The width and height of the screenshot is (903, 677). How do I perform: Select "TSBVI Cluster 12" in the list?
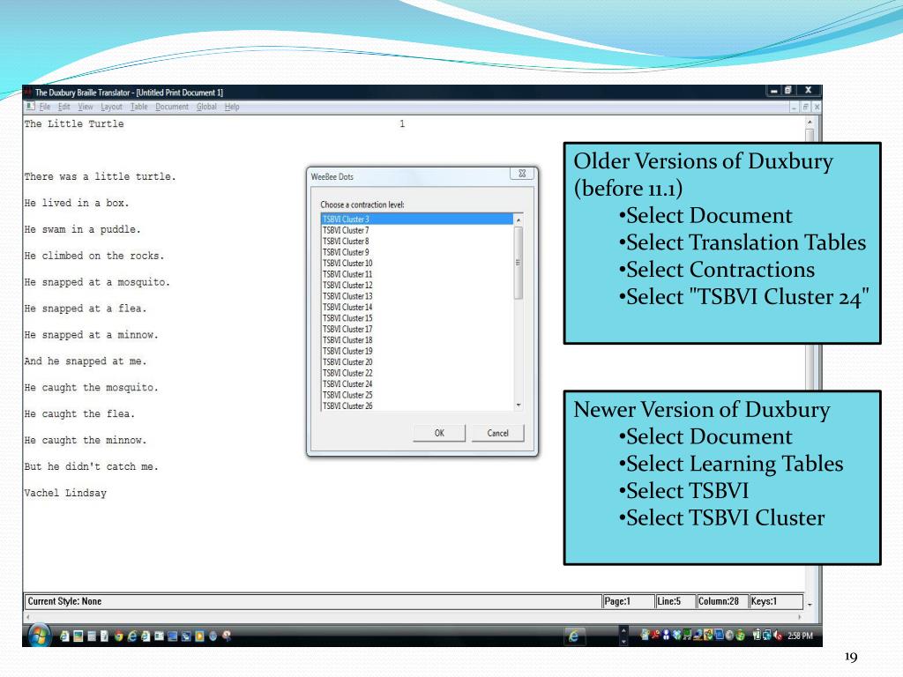(417, 285)
